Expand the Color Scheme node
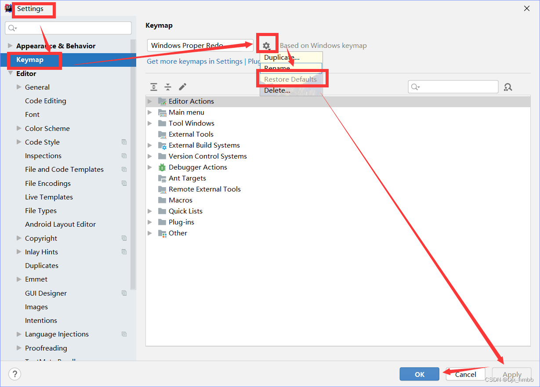The height and width of the screenshot is (387, 540). (19, 128)
